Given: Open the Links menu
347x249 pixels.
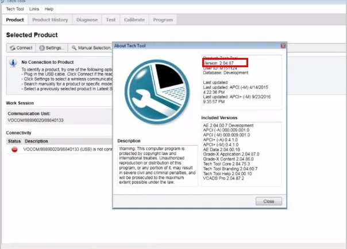Looking at the screenshot, I should click(34, 9).
